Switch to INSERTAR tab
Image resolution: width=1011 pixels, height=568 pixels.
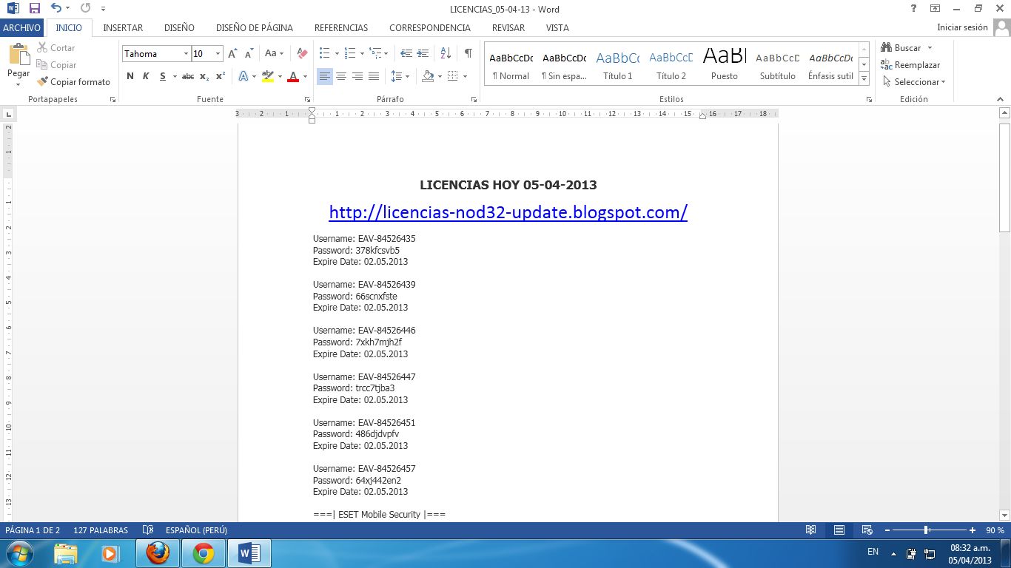point(123,27)
